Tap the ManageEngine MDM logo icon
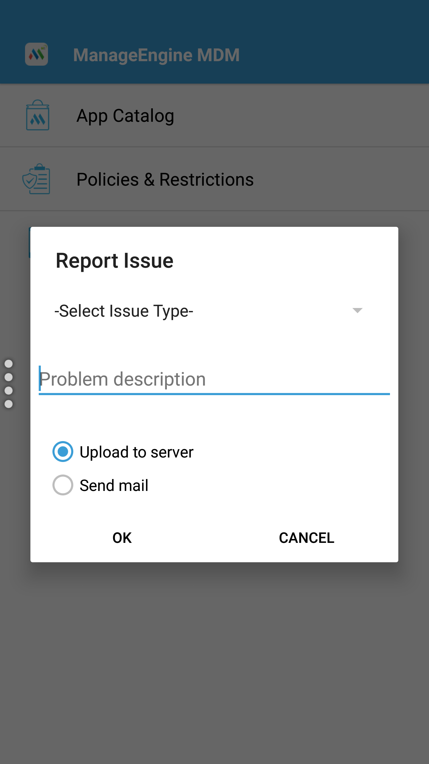429x764 pixels. (x=36, y=54)
